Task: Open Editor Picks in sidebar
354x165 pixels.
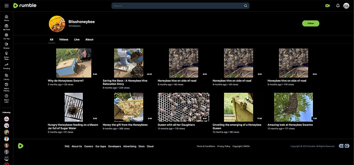Action: click(x=6, y=56)
